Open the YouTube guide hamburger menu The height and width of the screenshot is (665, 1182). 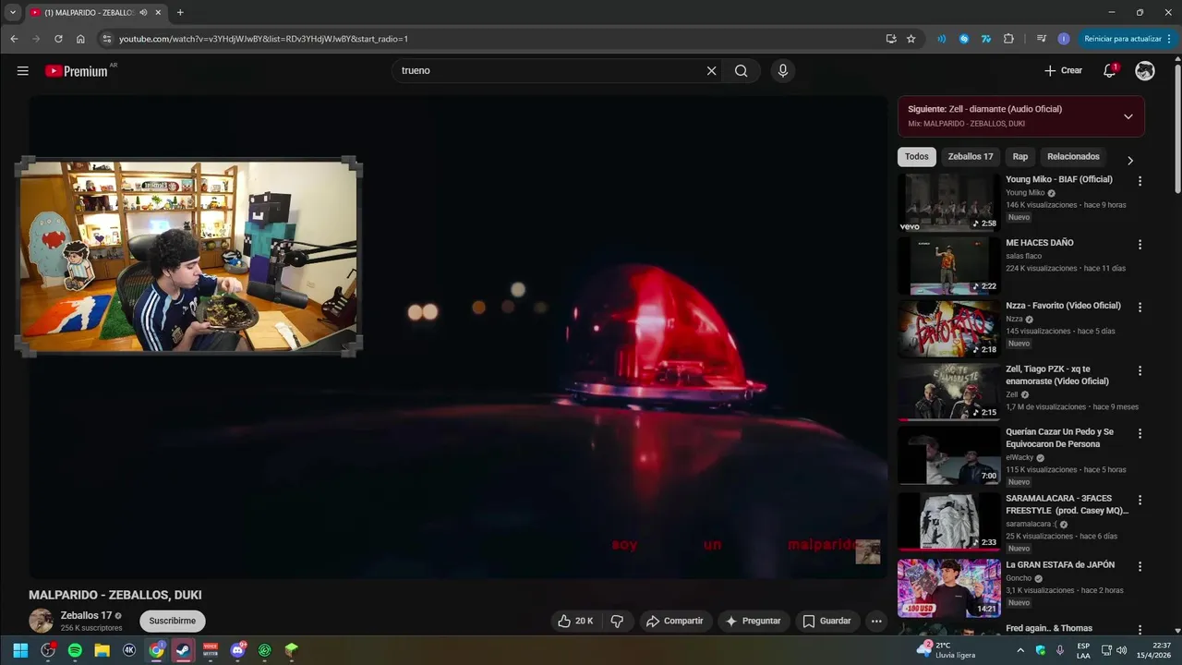tap(23, 71)
